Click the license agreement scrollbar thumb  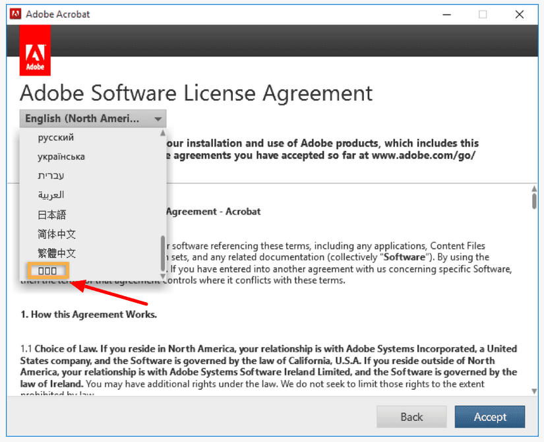[x=533, y=202]
